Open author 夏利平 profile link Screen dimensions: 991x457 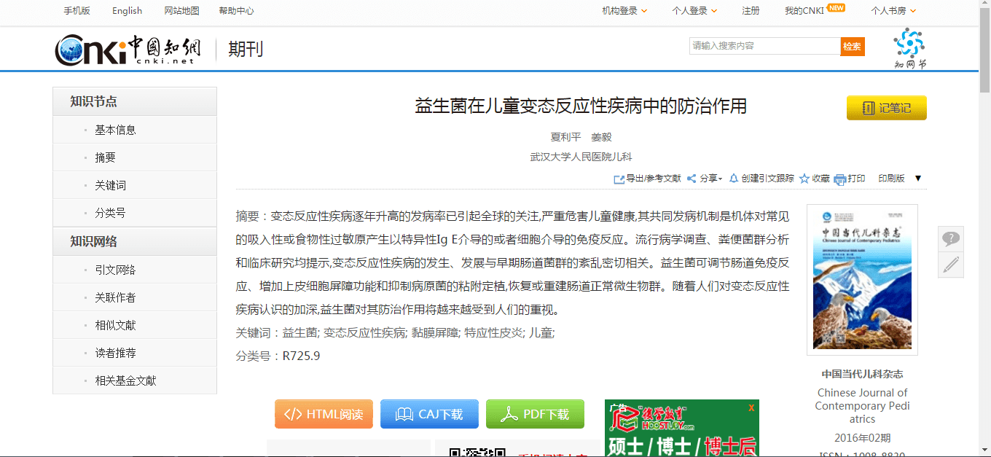pos(564,136)
